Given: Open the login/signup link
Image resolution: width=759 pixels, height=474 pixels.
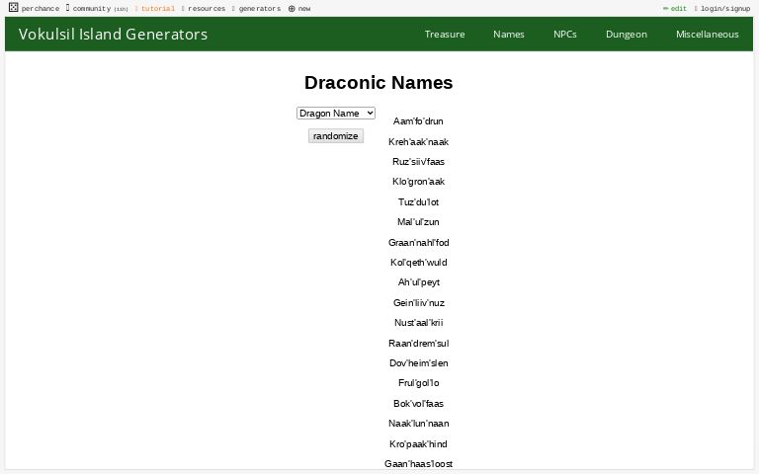Looking at the screenshot, I should (724, 8).
